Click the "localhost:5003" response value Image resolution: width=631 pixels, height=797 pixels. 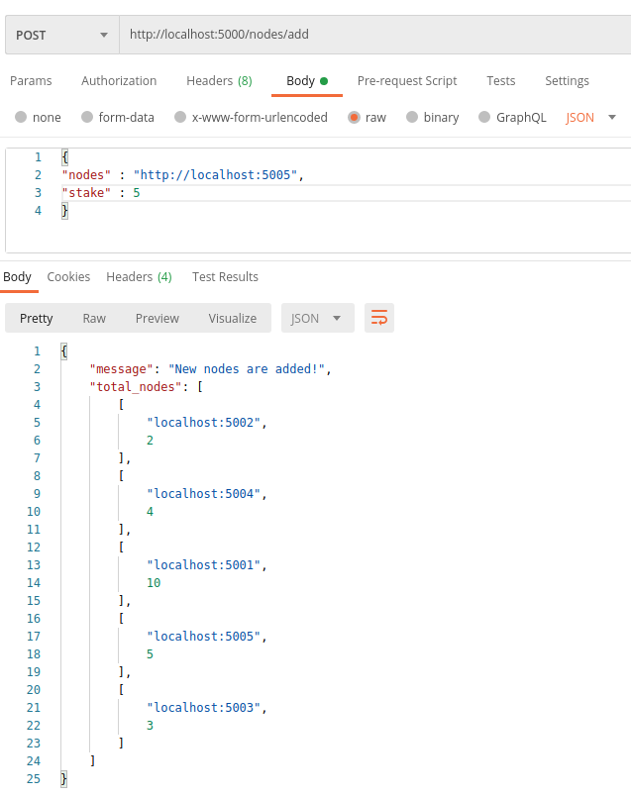pos(204,707)
